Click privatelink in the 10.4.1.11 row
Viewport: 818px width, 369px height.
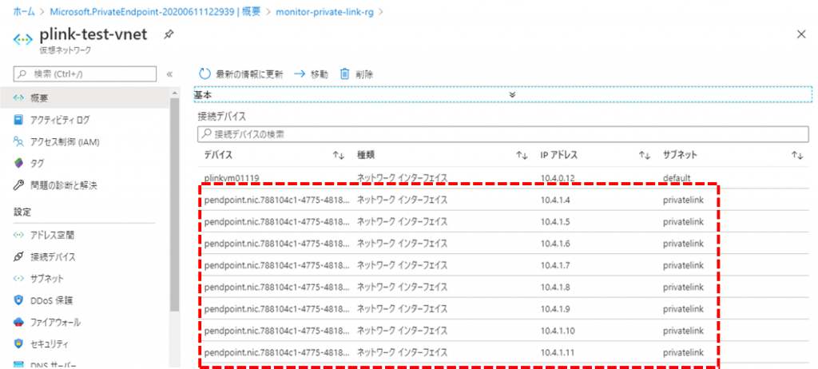click(684, 352)
